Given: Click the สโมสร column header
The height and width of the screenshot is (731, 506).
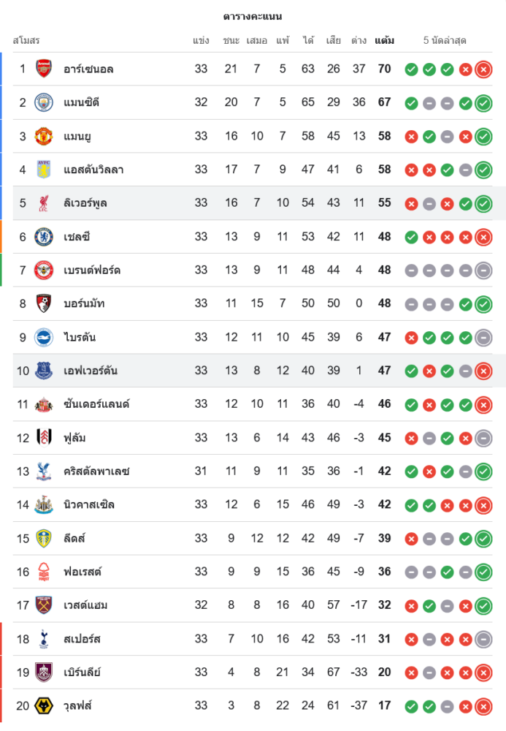Looking at the screenshot, I should pos(26,40).
